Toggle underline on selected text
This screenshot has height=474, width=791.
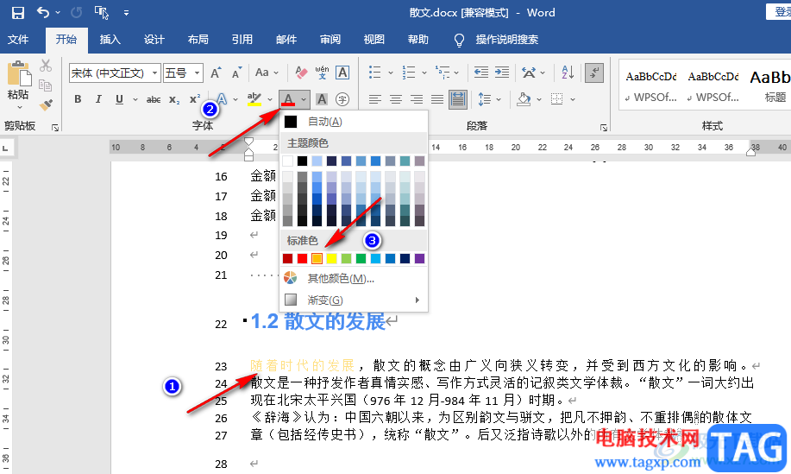120,99
